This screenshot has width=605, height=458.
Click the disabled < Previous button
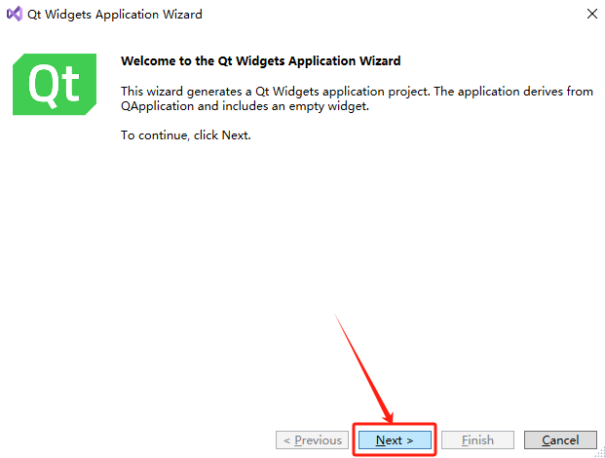click(312, 439)
